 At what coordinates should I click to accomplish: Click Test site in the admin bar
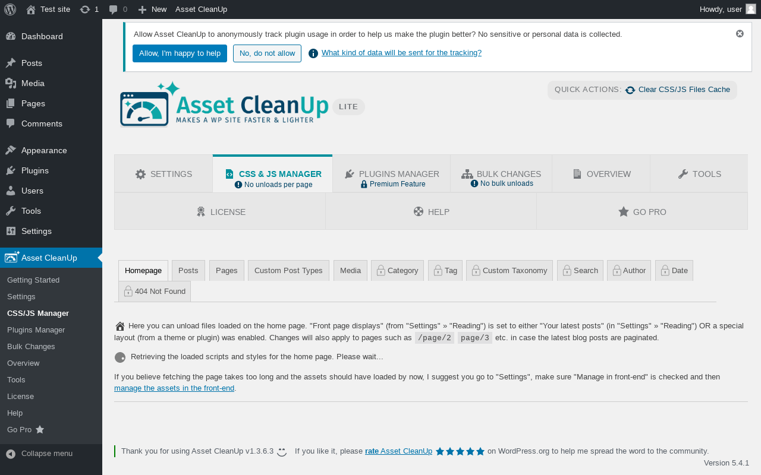48,9
